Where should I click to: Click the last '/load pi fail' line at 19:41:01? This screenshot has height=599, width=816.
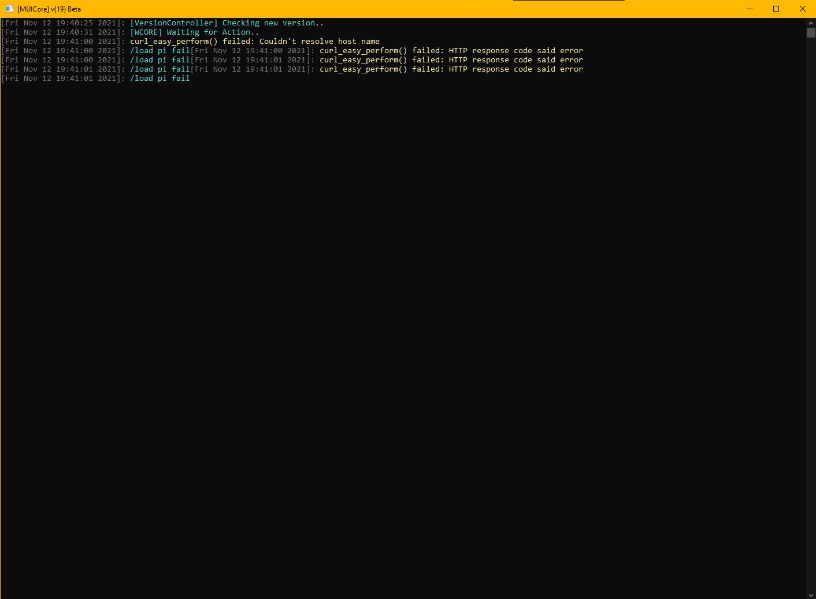[x=160, y=79]
